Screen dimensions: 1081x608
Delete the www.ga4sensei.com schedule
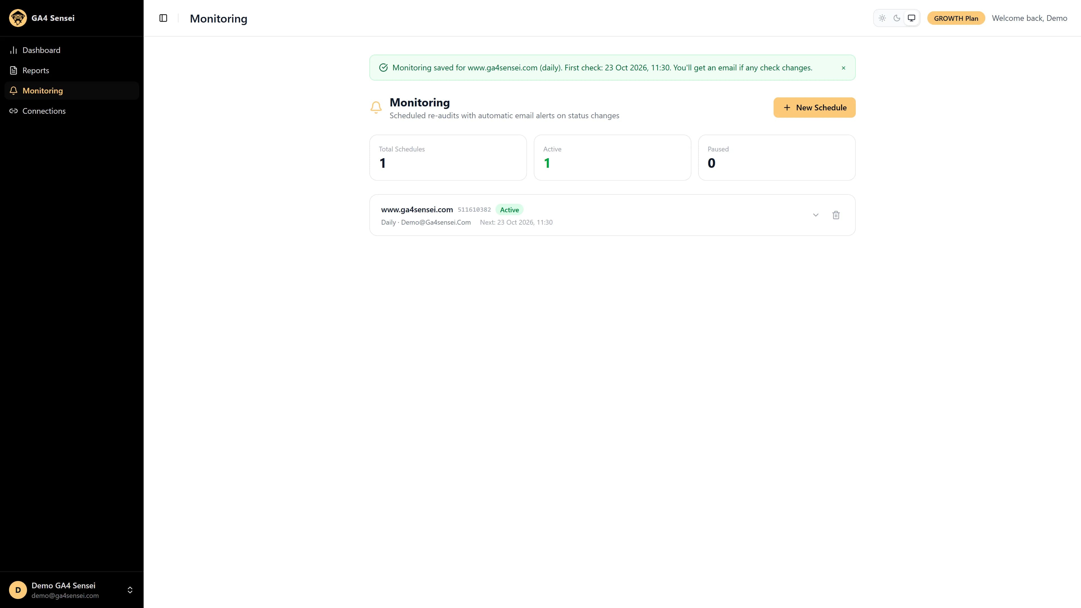click(836, 215)
